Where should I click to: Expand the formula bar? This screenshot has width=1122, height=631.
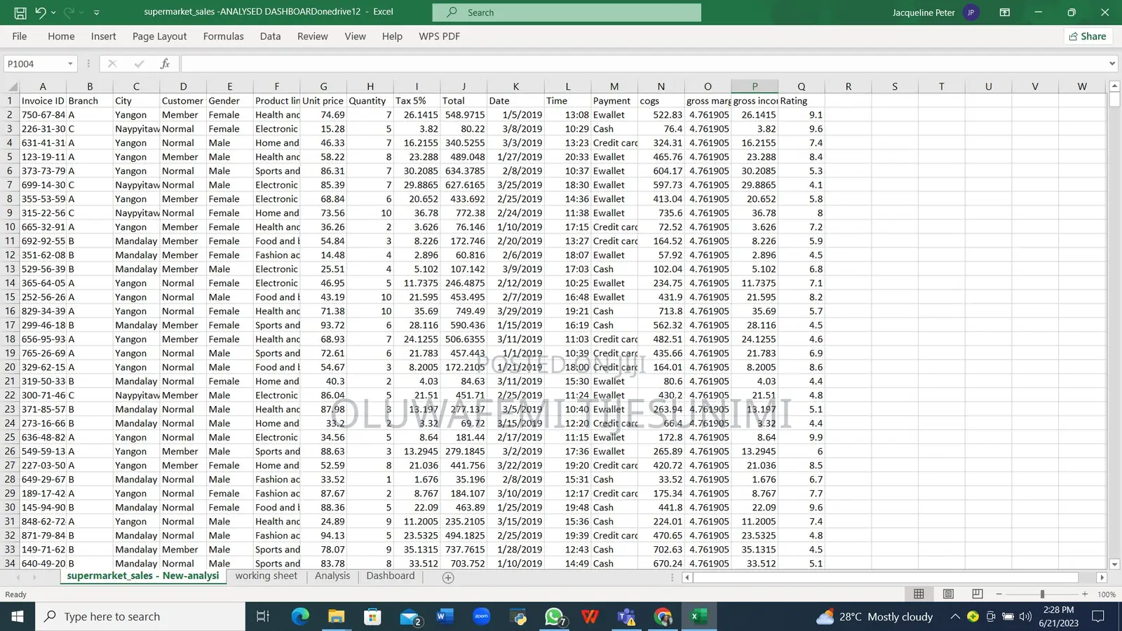coord(1112,64)
